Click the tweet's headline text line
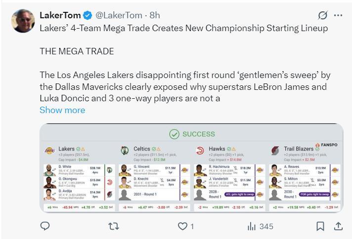 (x=183, y=28)
